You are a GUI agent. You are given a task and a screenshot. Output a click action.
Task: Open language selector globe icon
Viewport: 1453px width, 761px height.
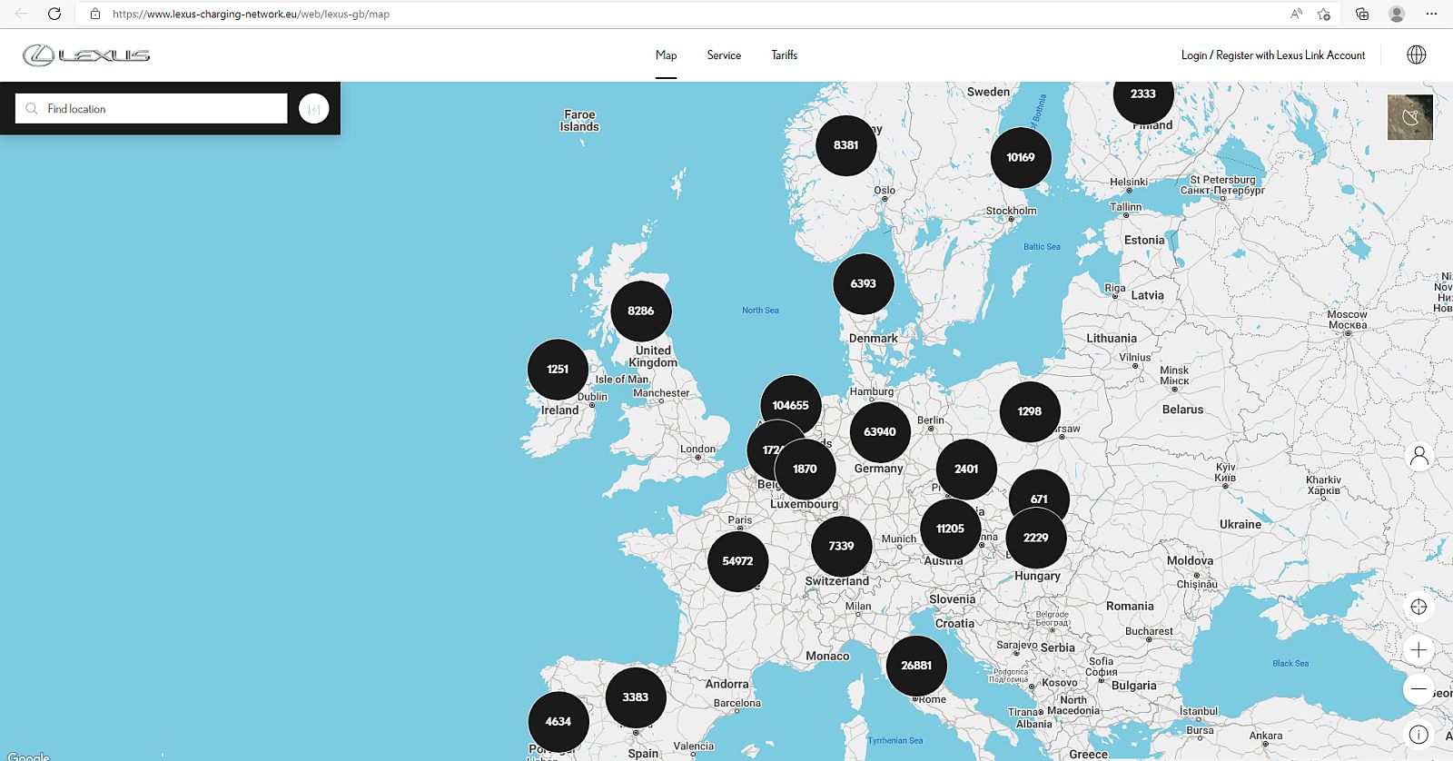(1416, 54)
